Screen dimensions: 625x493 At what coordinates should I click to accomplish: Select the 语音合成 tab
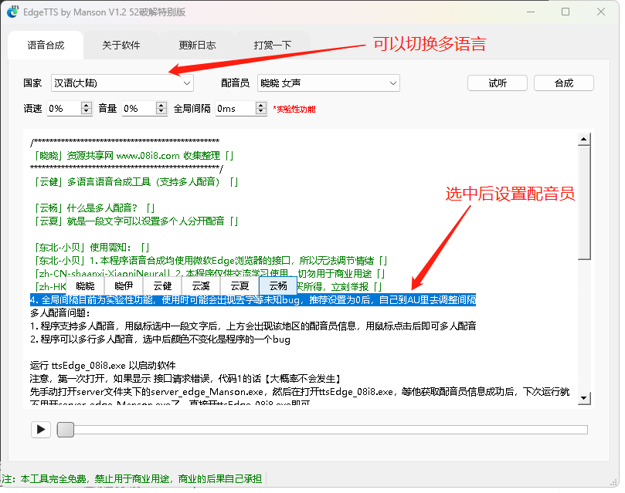(45, 45)
